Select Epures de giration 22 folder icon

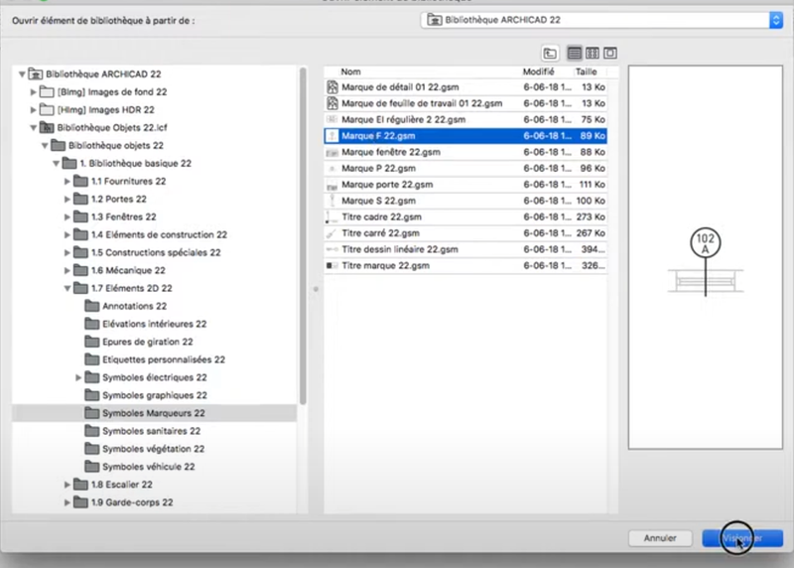click(91, 342)
